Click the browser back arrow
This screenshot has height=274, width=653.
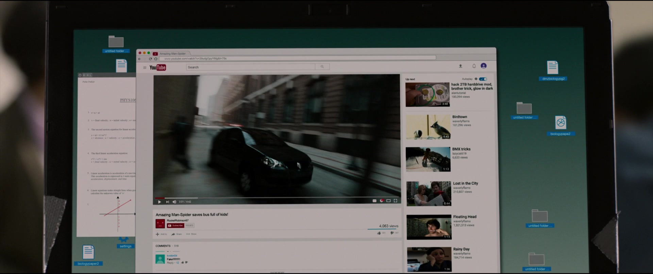(139, 59)
